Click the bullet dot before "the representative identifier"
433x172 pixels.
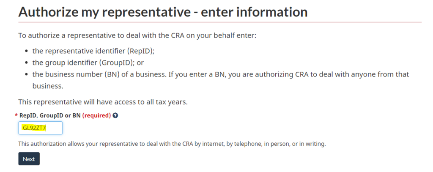click(27, 51)
